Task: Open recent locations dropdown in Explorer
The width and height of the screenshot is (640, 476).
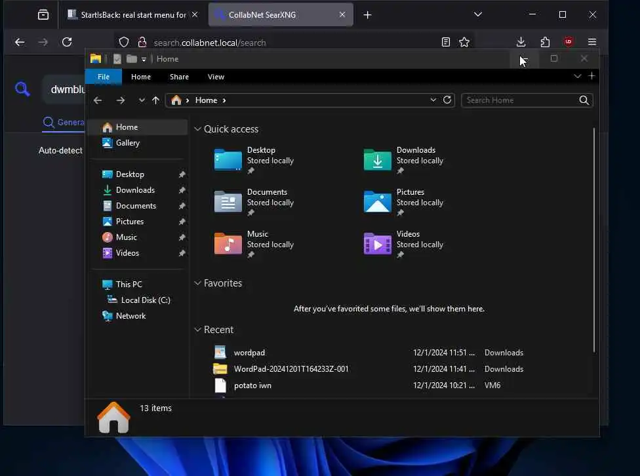Action: pyautogui.click(x=141, y=100)
